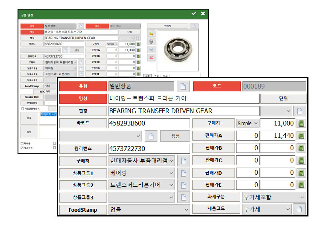Tick the 미사용 checkbox
The image size is (318, 226).
tap(22, 143)
